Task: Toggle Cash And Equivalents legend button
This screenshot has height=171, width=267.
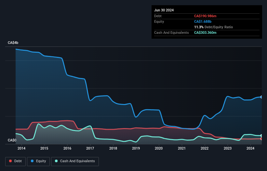Action: [x=75, y=161]
